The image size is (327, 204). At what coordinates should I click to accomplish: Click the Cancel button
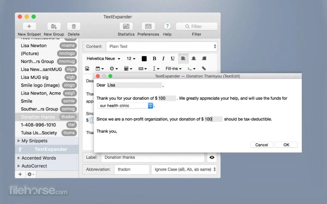(262, 145)
